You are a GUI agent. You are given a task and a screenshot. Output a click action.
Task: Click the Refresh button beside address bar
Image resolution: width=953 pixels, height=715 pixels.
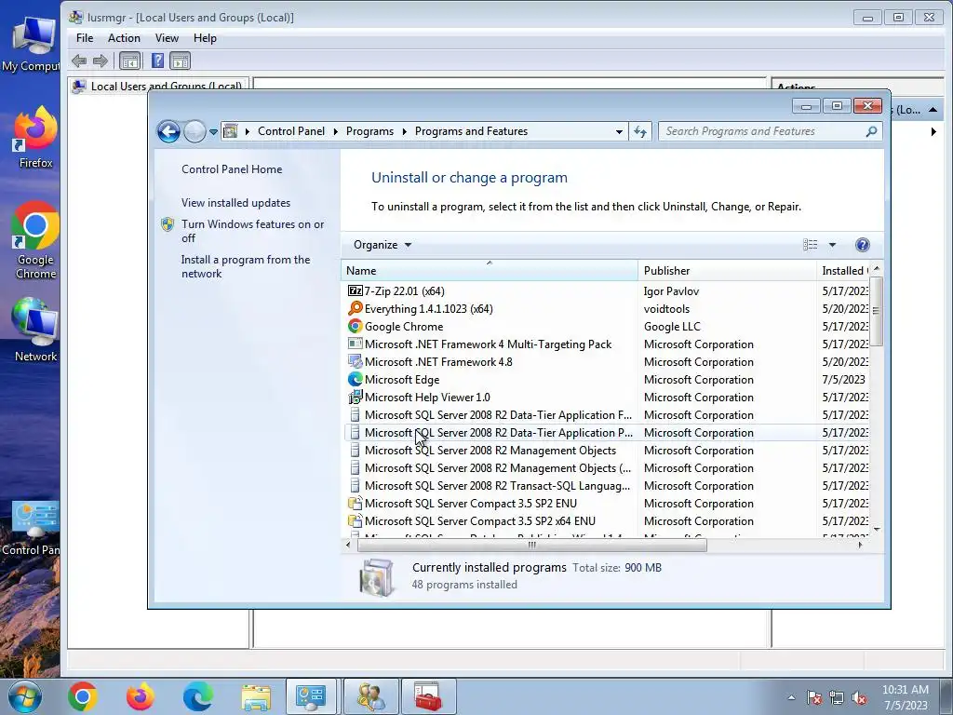(x=640, y=131)
